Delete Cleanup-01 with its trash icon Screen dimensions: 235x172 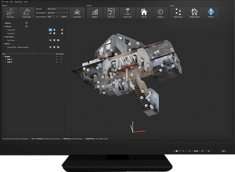pos(54,33)
